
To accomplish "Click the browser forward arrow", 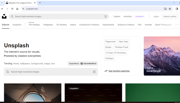I will click(7, 9).
